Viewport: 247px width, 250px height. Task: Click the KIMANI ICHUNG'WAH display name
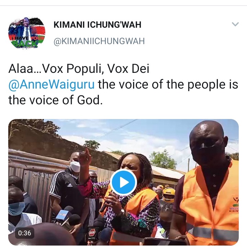pos(97,25)
